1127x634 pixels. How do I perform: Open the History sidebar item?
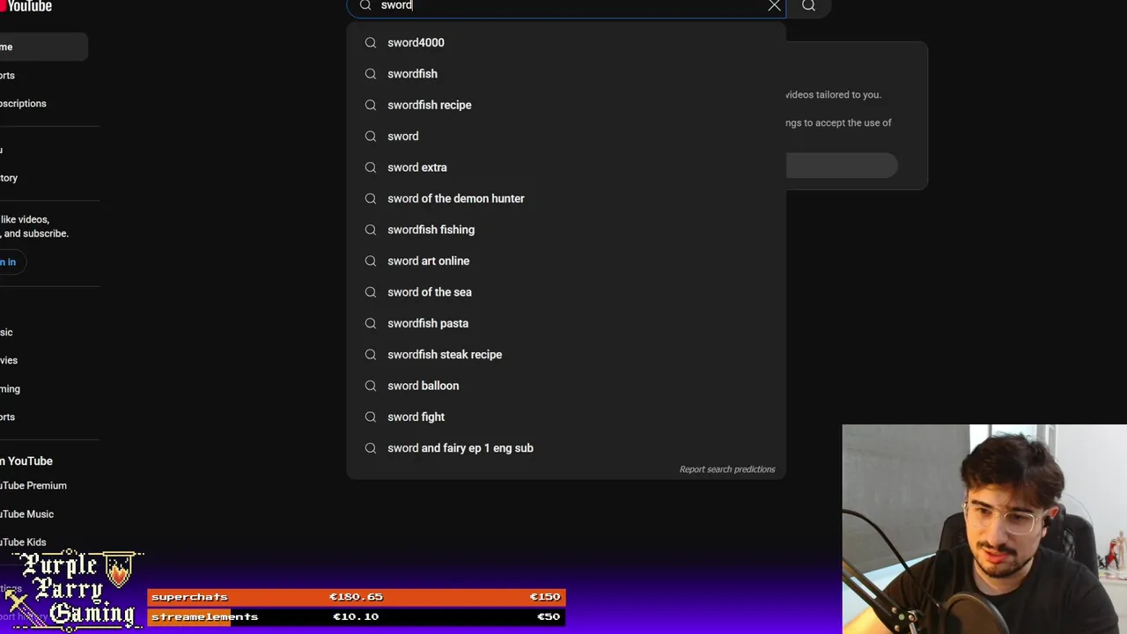pos(10,178)
